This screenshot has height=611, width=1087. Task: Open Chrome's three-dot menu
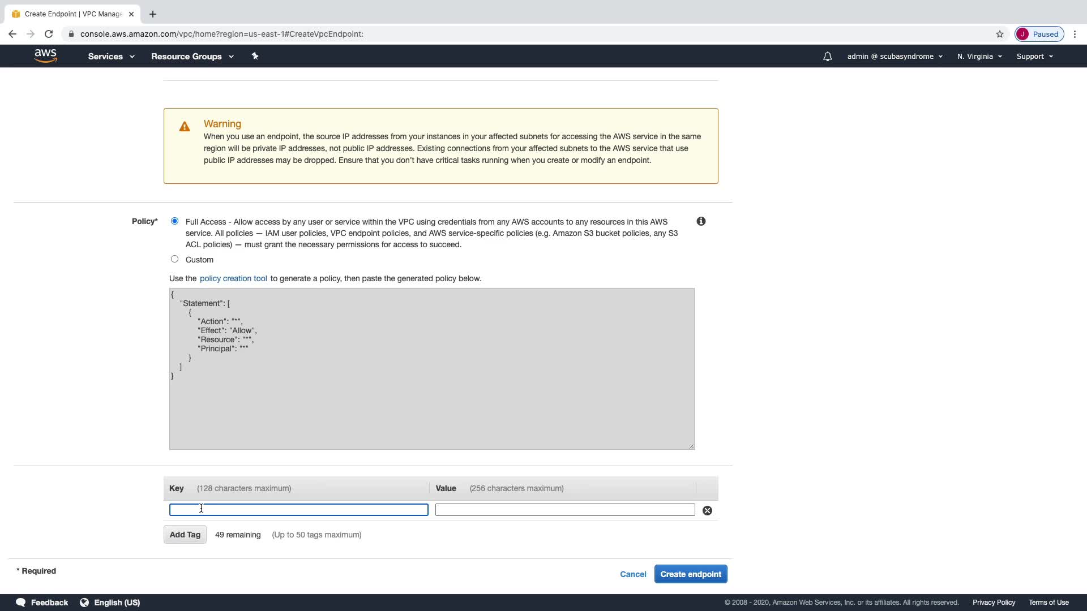[1075, 34]
